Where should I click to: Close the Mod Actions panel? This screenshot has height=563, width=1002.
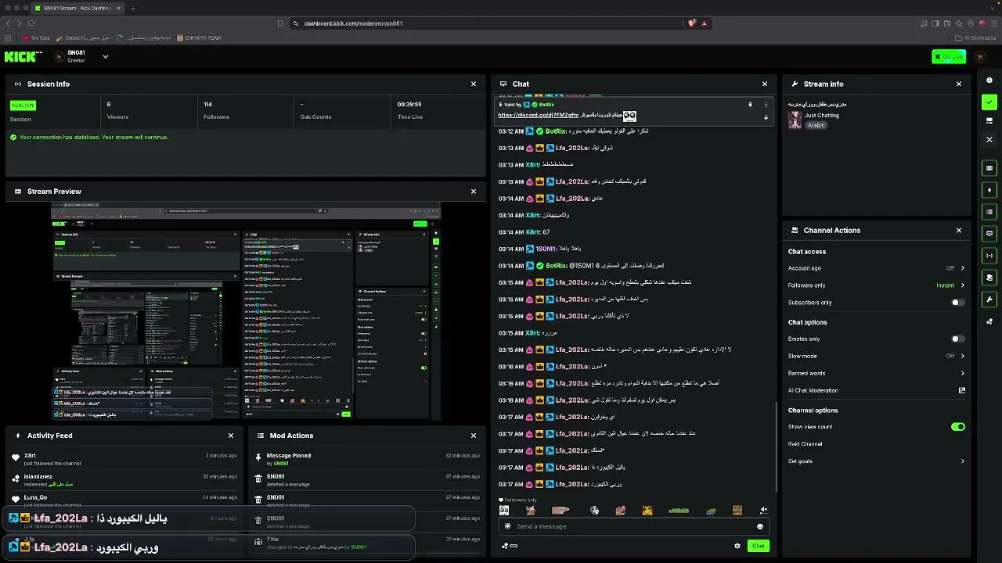pos(474,436)
